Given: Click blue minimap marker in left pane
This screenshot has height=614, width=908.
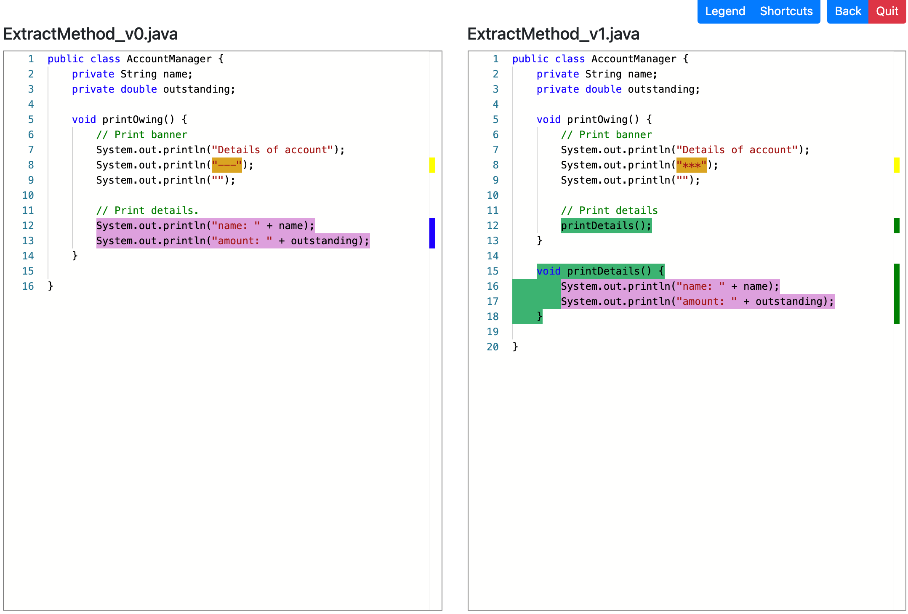Looking at the screenshot, I should point(432,233).
